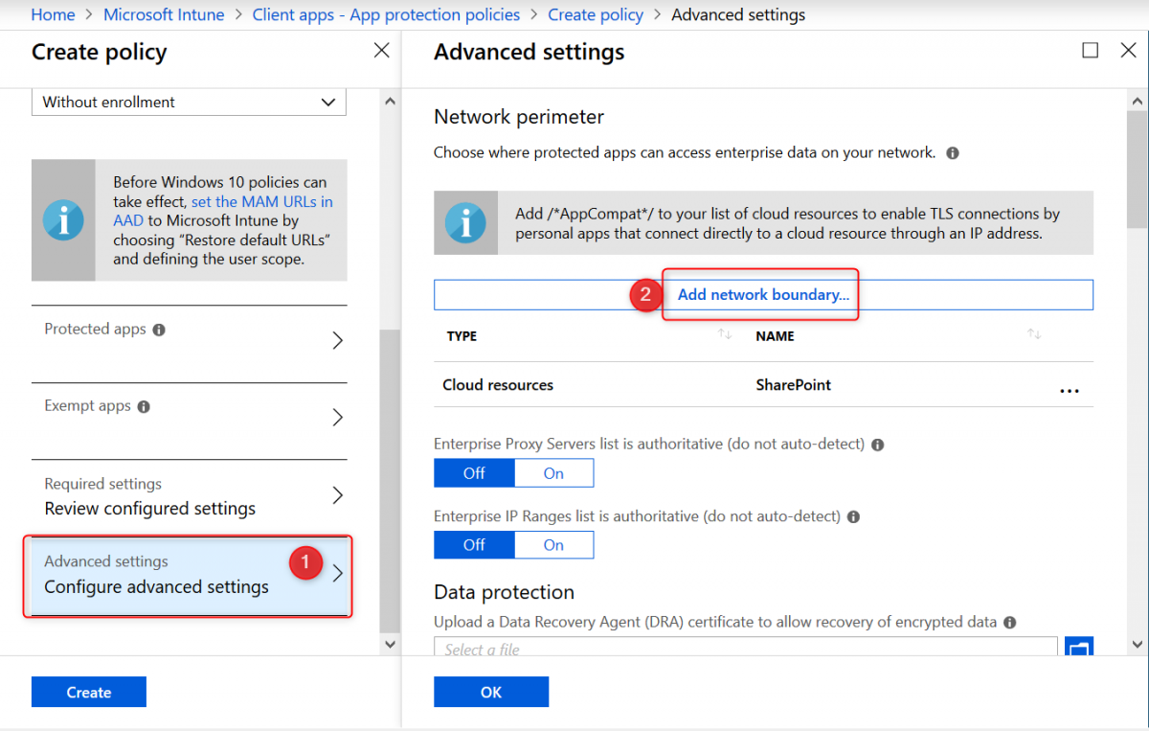Click the Create button

(88, 691)
